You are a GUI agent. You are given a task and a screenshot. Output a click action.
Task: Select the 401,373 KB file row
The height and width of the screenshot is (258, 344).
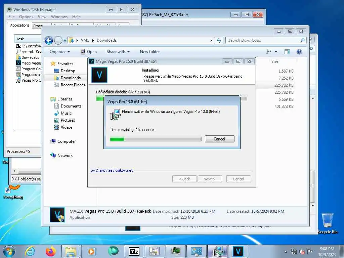[284, 106]
